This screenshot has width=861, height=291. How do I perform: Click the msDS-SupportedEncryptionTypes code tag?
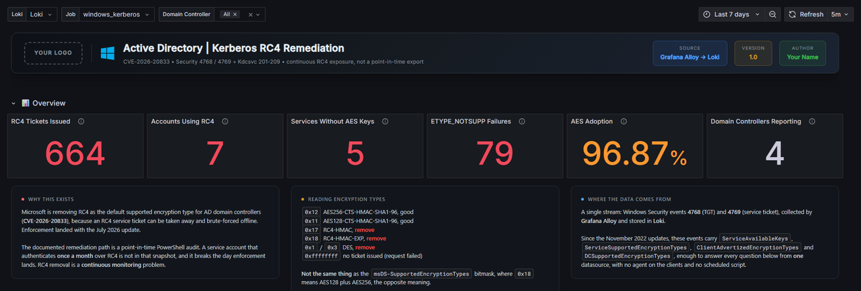coord(422,274)
